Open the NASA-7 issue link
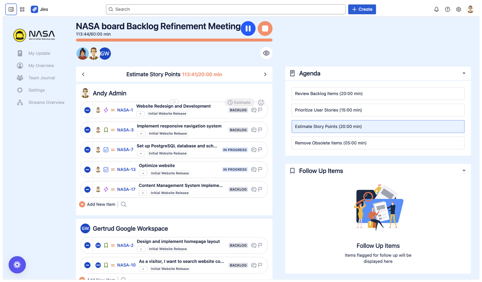482x282 pixels. tap(125, 150)
